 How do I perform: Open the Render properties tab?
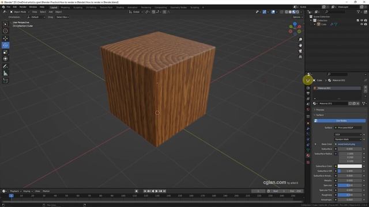pos(308,88)
